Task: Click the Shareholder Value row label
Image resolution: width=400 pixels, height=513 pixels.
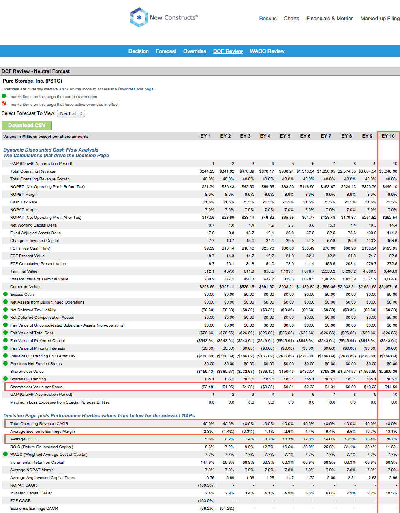Action: pyautogui.click(x=27, y=371)
